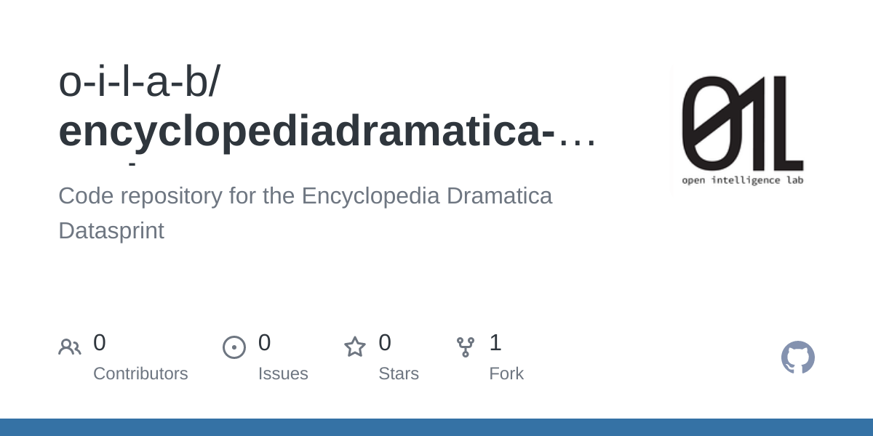The width and height of the screenshot is (873, 436).
Task: Click the Issues label
Action: click(283, 374)
